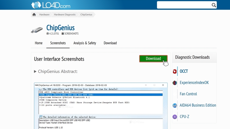Open the SCREENSHOTS link under the title

[x=70, y=34]
